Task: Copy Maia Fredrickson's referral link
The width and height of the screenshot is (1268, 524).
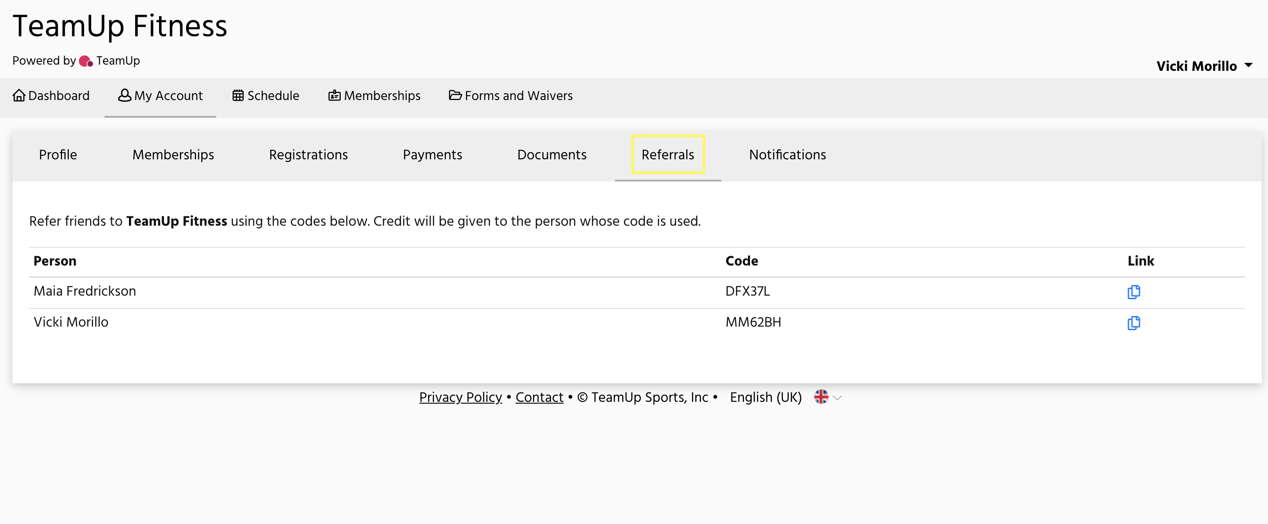Action: pyautogui.click(x=1133, y=292)
